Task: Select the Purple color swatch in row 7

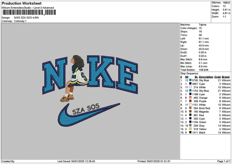Action: 190,101
